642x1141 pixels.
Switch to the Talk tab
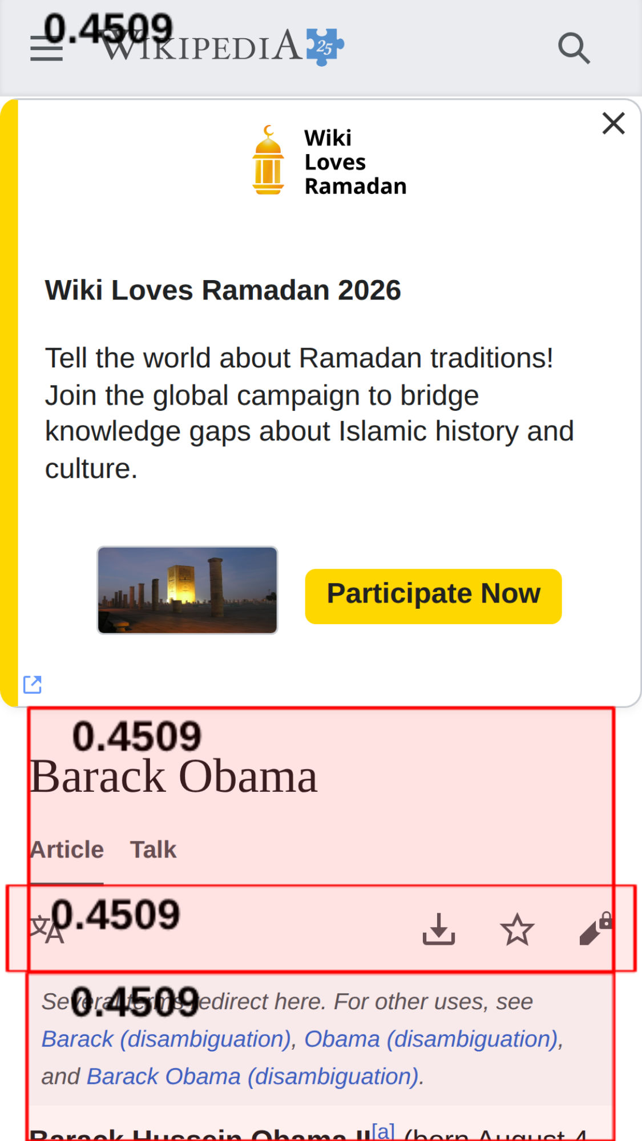pos(153,849)
